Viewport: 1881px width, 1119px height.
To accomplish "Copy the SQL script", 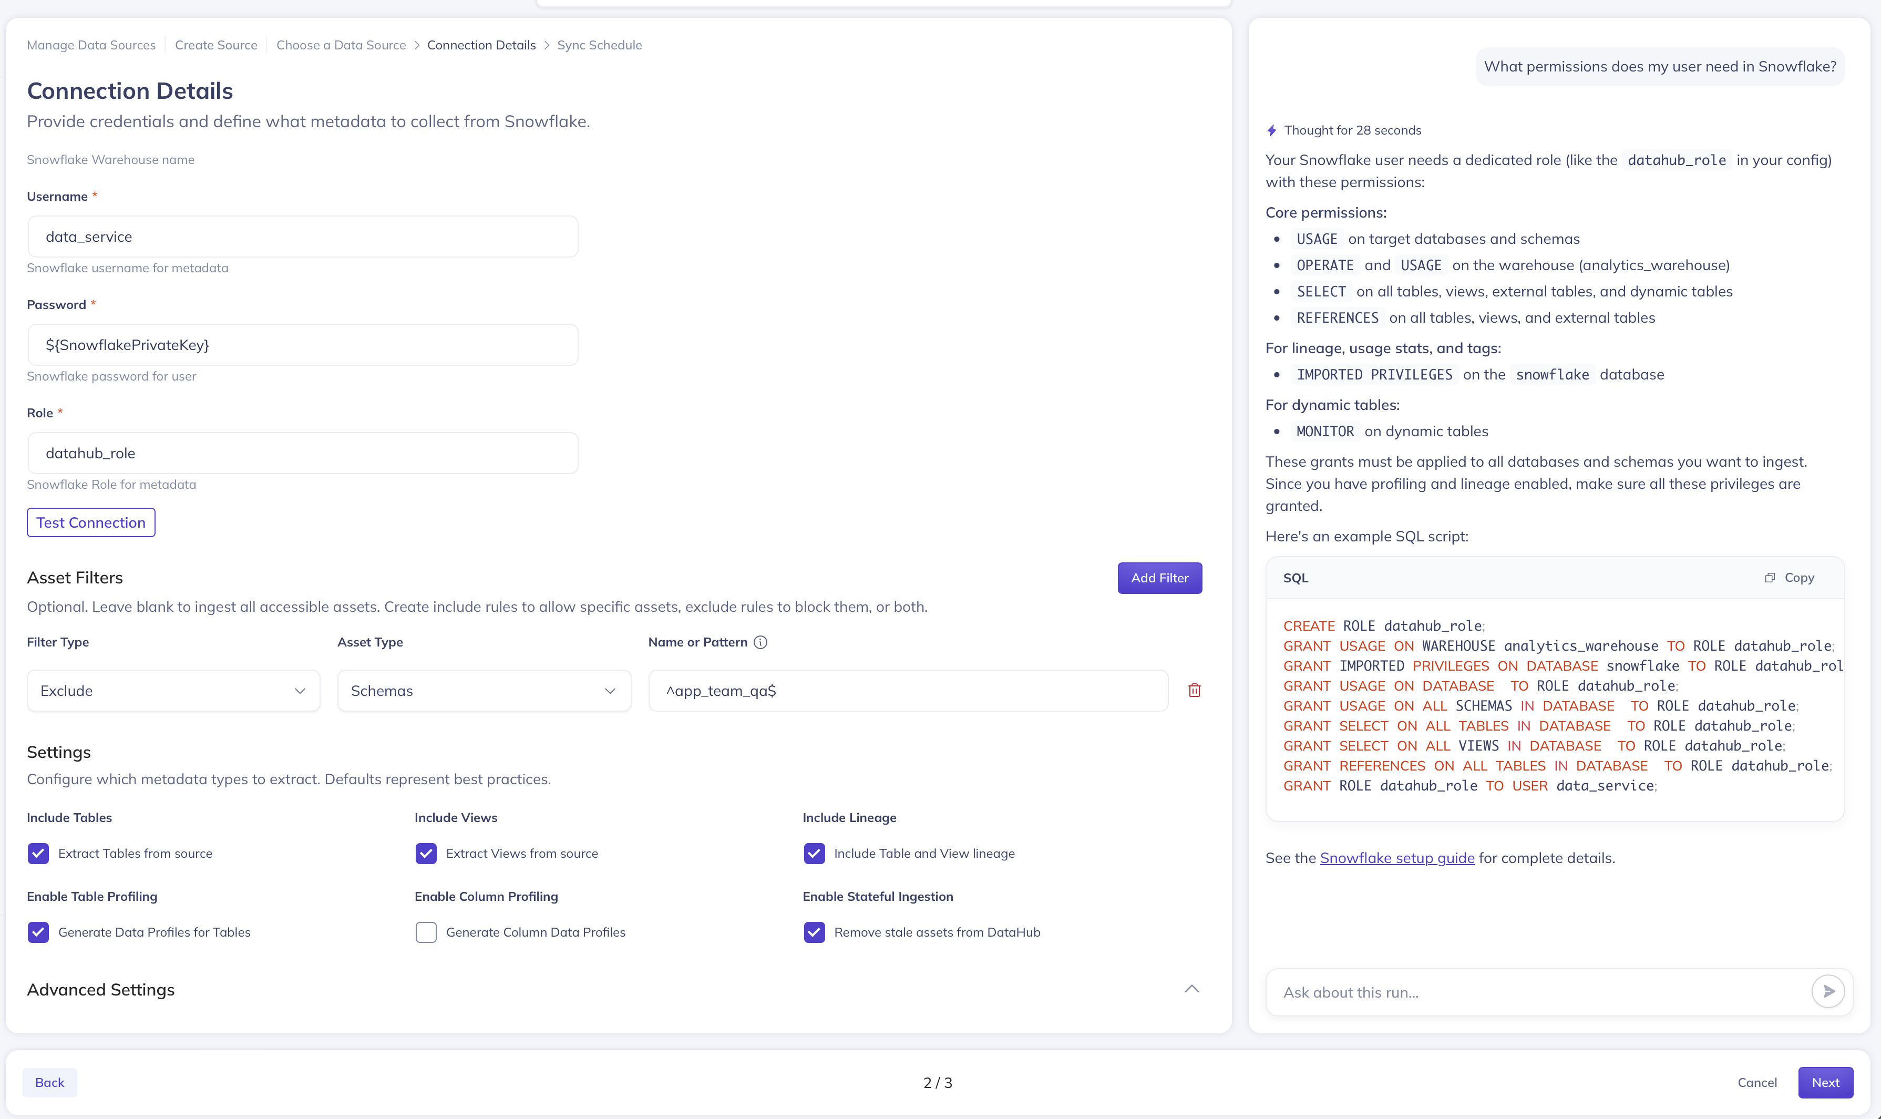I will (x=1789, y=578).
